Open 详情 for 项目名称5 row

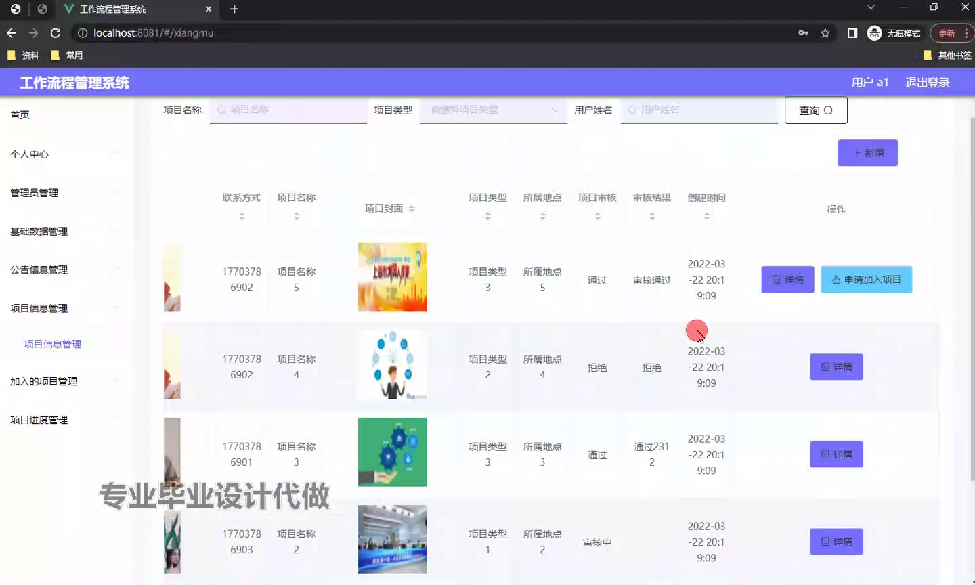tap(787, 280)
